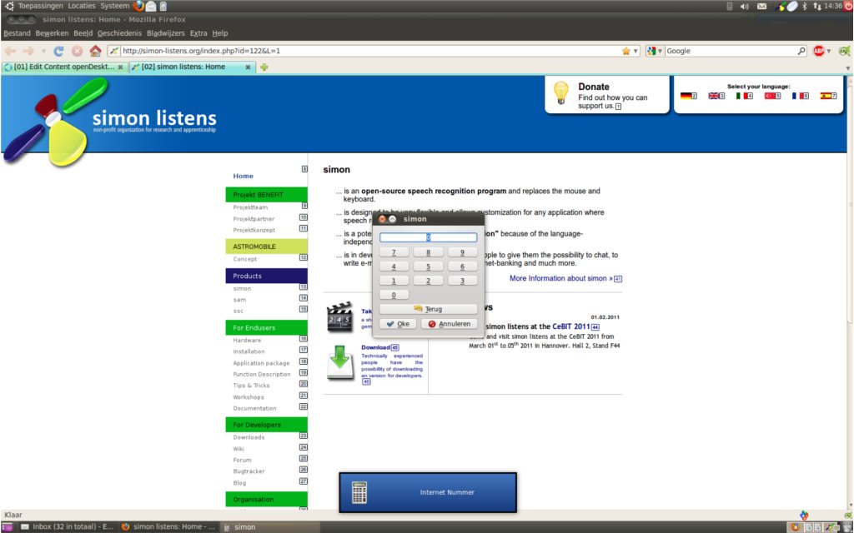The image size is (854, 533).
Task: Open the Adblock Plus dropdown arrow
Action: [829, 51]
